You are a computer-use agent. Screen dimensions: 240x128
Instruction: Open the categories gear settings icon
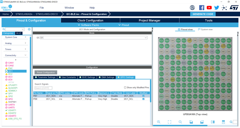pos(29,29)
